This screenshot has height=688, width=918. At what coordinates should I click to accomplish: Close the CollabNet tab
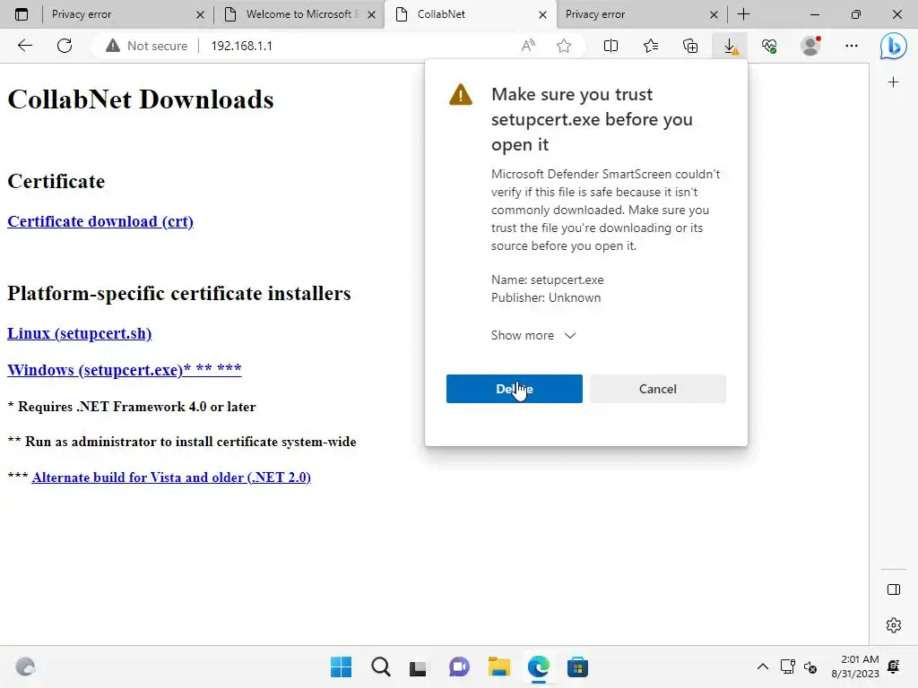542,14
